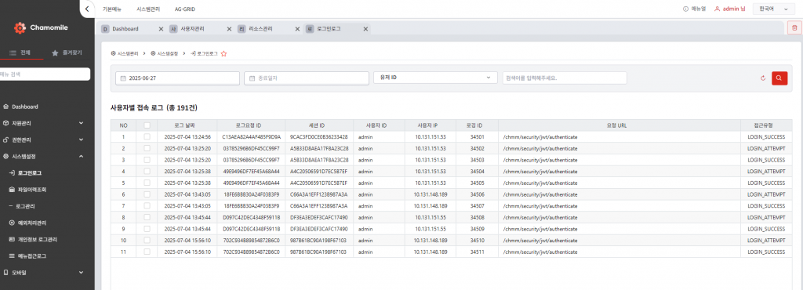Screen dimensions: 803x290
Task: Close the Dashboard tab
Action: click(161, 29)
